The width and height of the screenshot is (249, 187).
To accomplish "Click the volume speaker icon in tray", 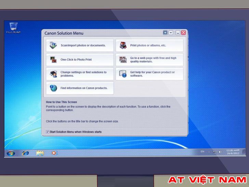I will (x=220, y=152).
